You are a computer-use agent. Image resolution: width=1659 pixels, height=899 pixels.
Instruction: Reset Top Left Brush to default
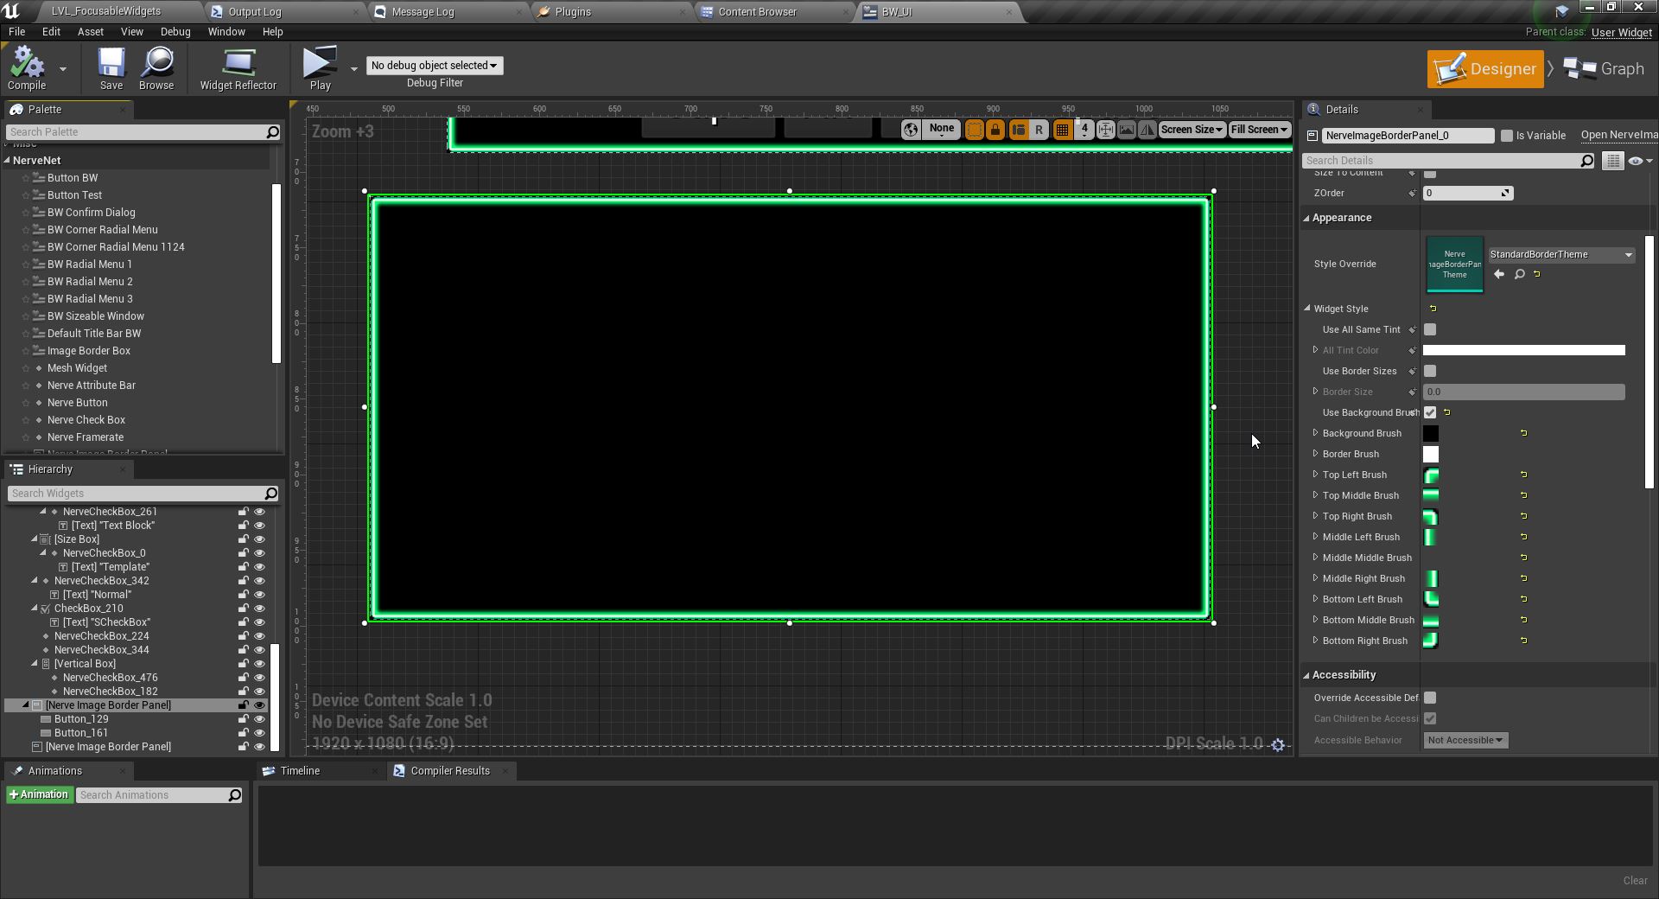(1523, 475)
